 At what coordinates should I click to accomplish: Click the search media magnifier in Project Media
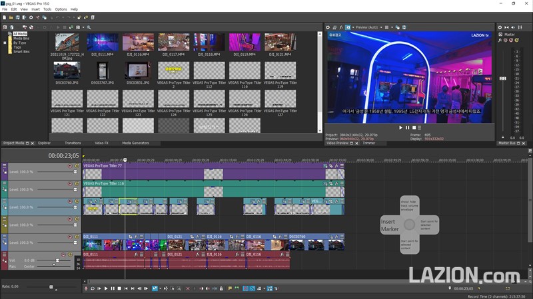pos(89,27)
